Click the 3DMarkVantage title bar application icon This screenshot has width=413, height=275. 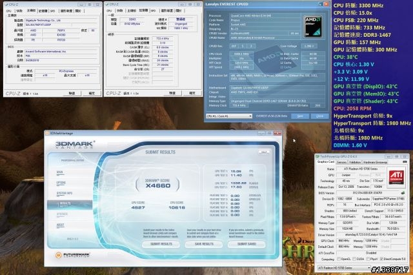pos(47,133)
